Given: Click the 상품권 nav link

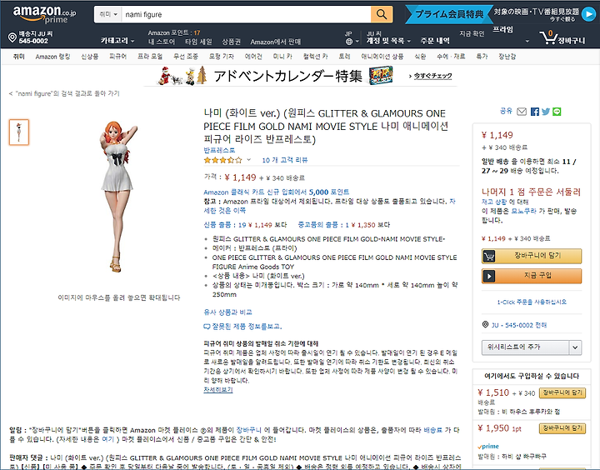Looking at the screenshot, I should [x=231, y=42].
